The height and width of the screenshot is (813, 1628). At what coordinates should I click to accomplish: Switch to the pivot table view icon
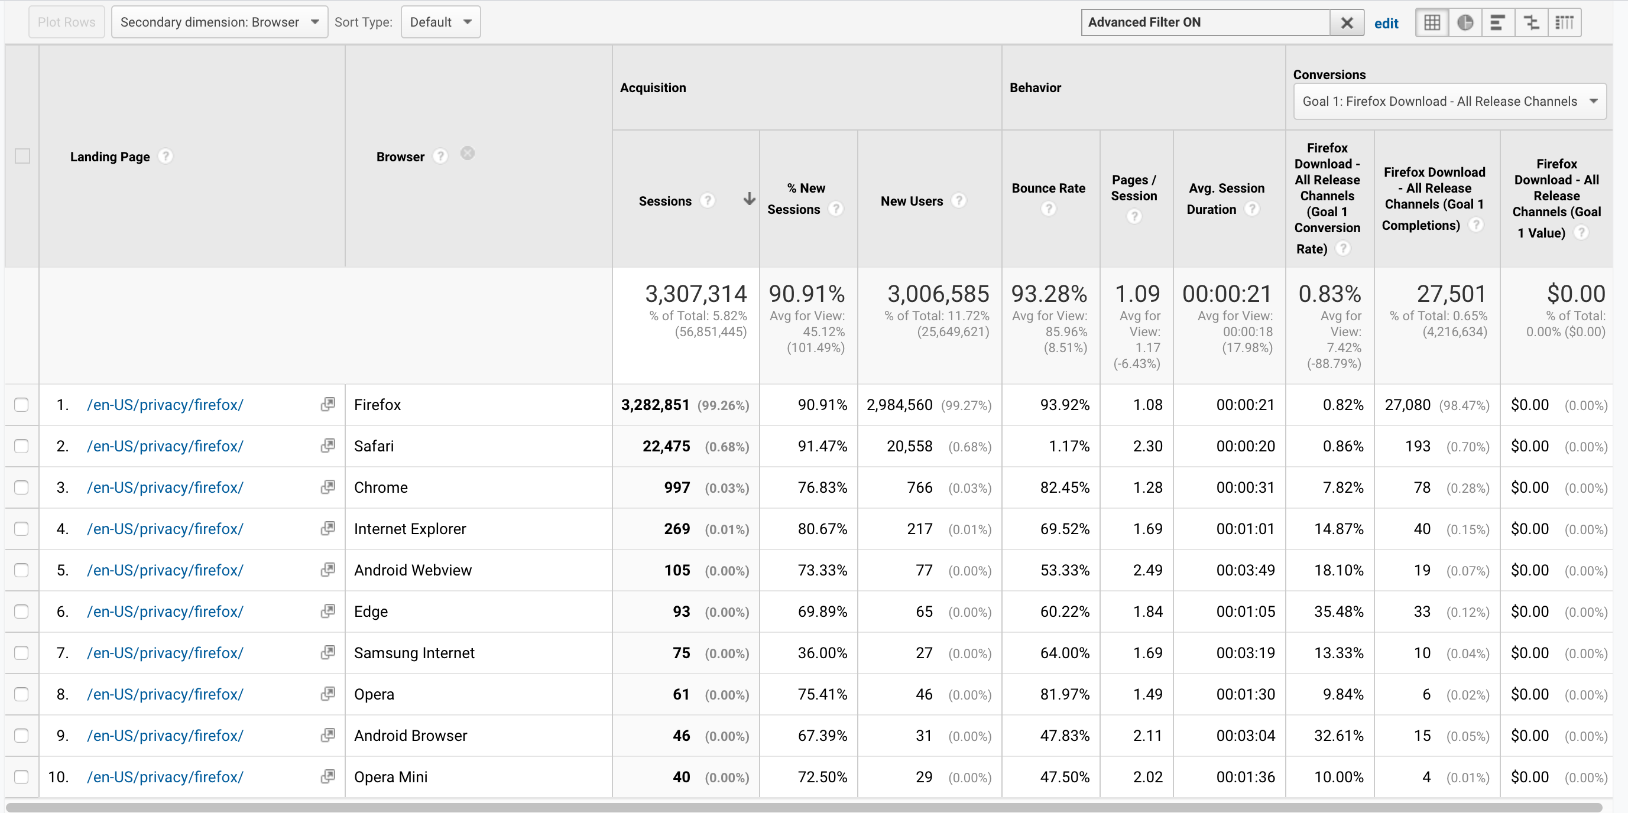click(x=1565, y=22)
